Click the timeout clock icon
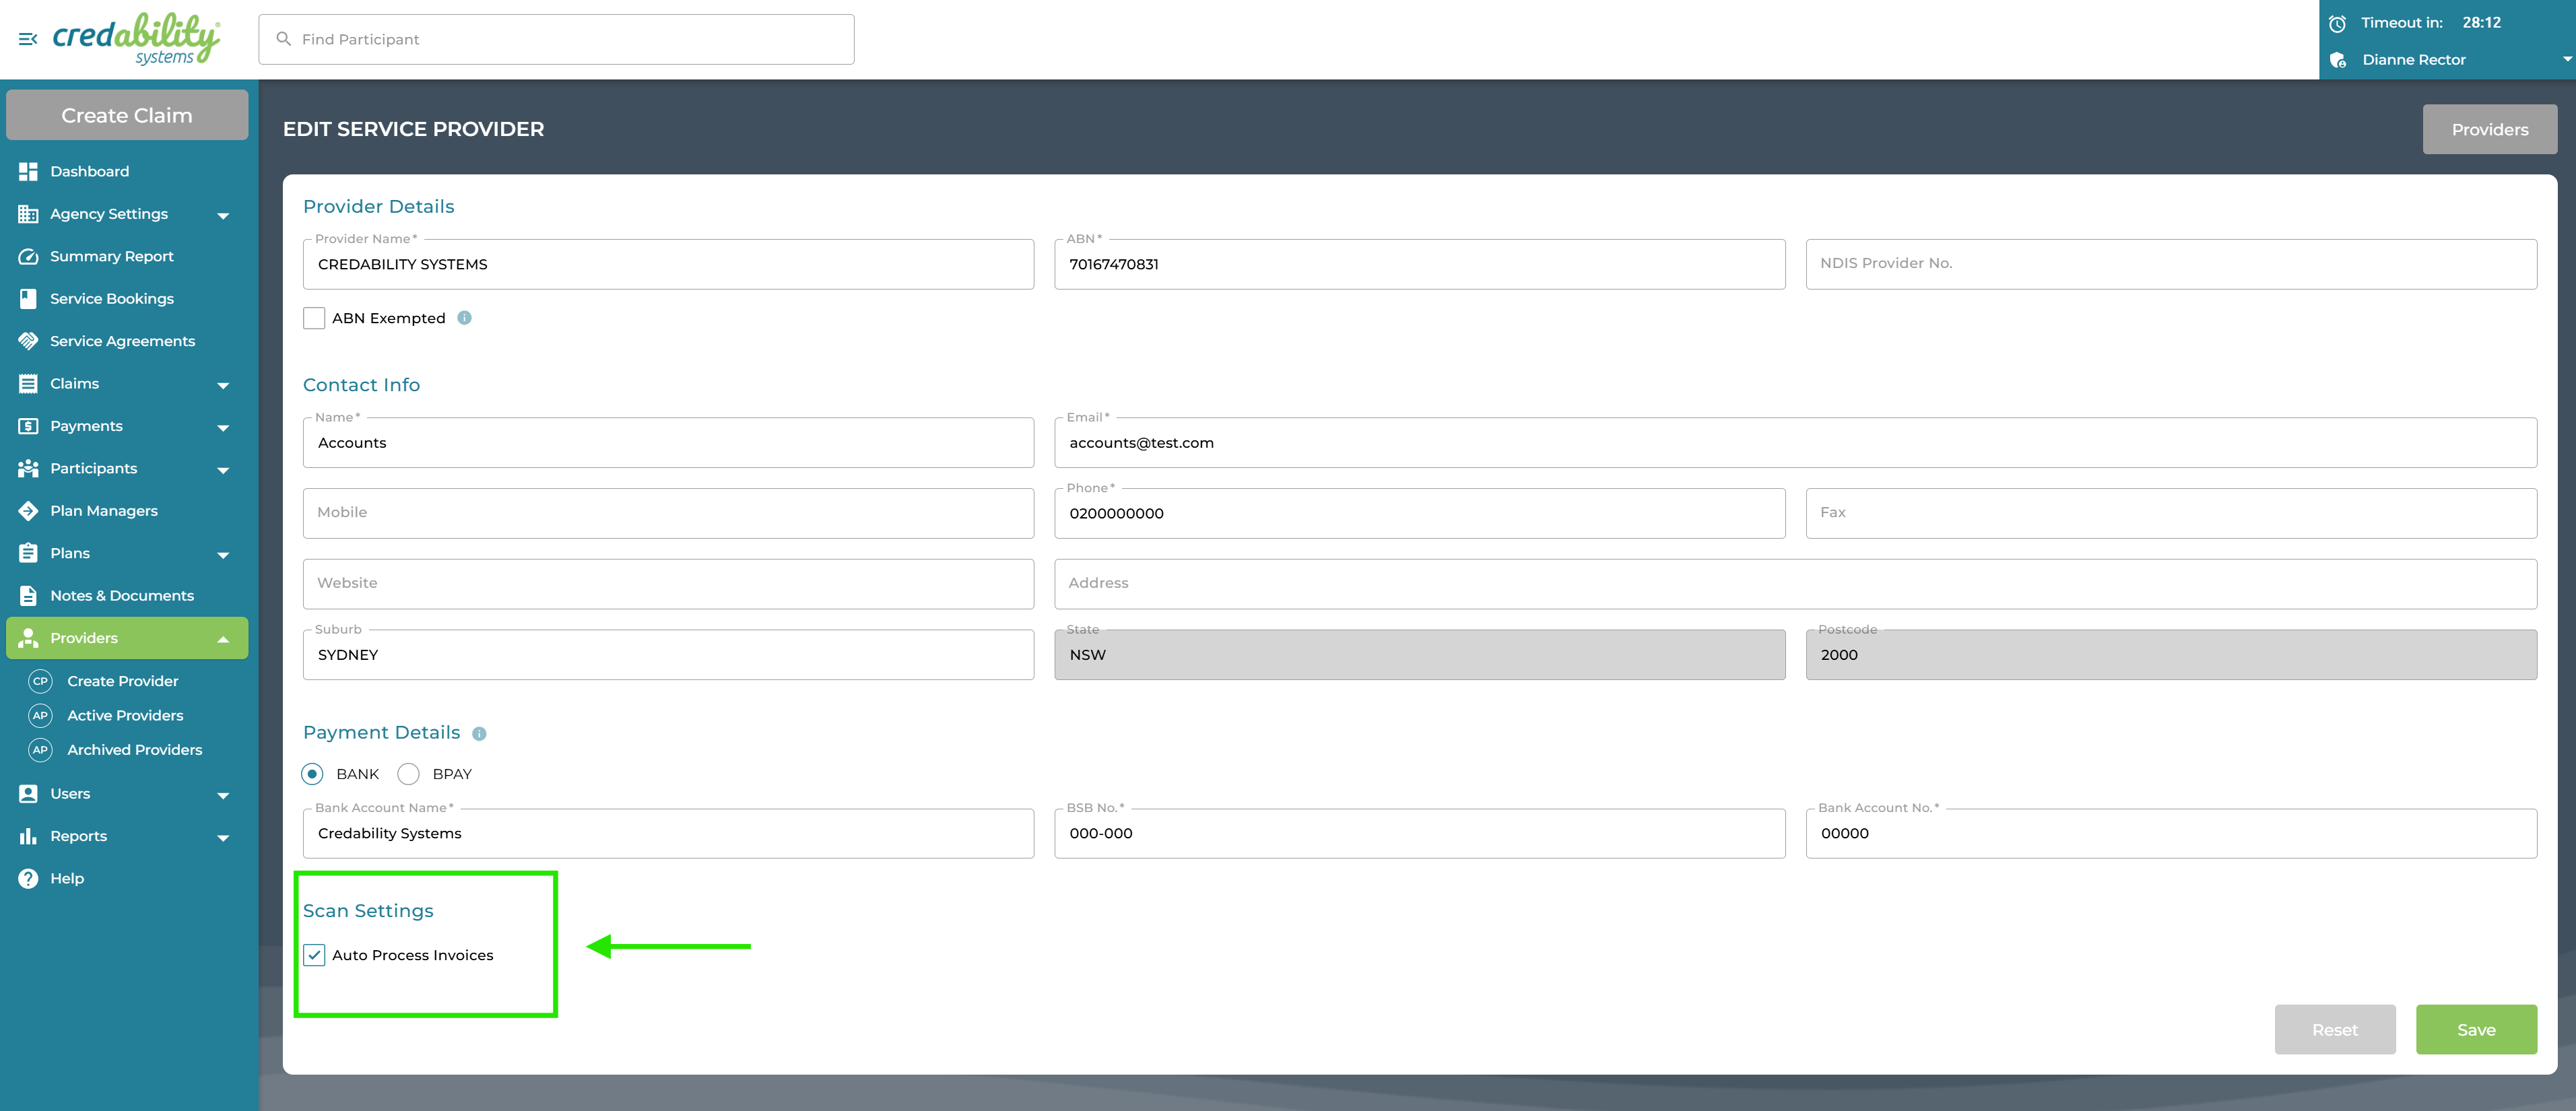 [2337, 23]
